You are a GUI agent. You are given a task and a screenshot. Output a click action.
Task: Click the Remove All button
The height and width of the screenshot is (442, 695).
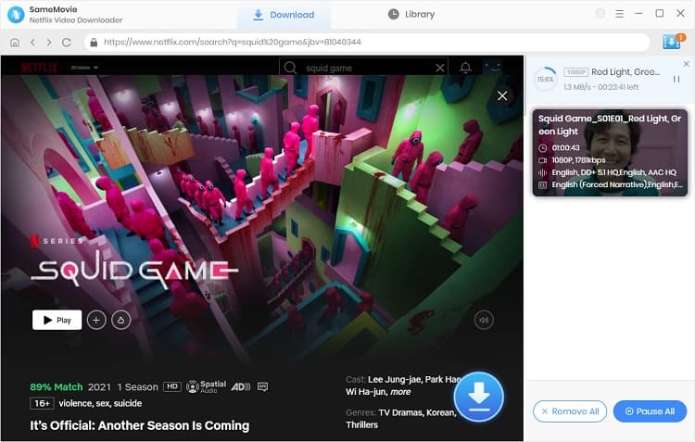(569, 411)
